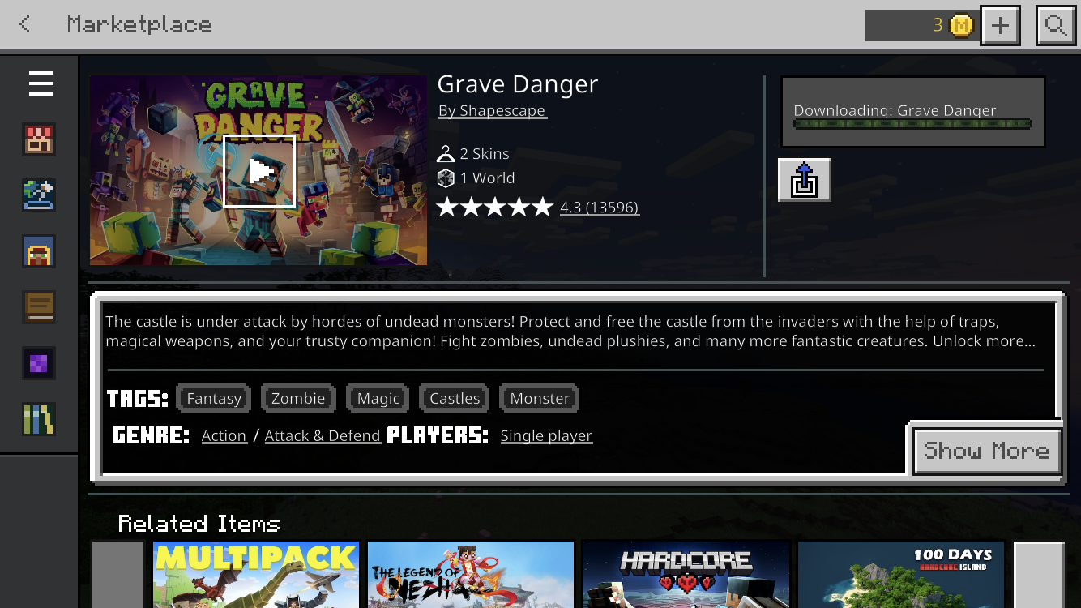
Task: Open the By Shapescape creator link
Action: (x=492, y=110)
